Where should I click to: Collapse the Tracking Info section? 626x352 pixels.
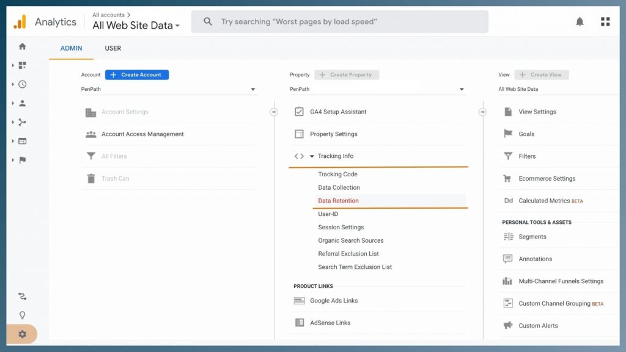point(312,156)
